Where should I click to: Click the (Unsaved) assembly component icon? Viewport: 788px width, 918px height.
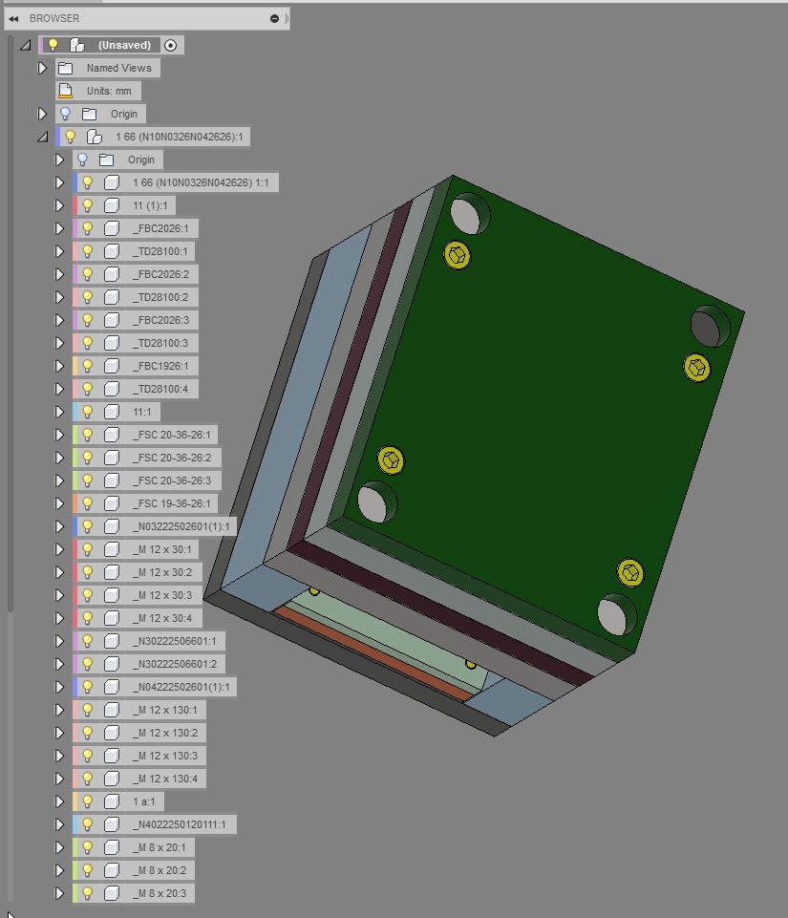point(77,45)
